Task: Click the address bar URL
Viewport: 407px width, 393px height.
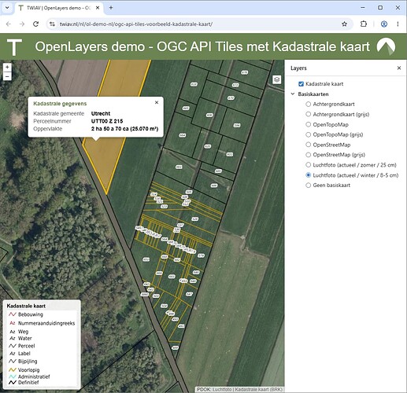Action: click(x=136, y=24)
